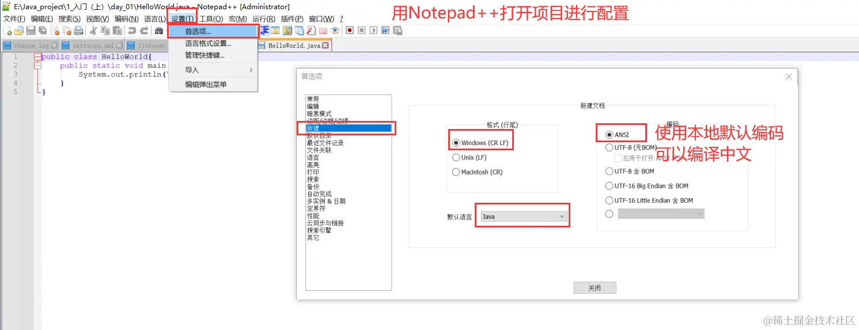
Task: Open the 搜索(S) menu
Action: [x=70, y=19]
